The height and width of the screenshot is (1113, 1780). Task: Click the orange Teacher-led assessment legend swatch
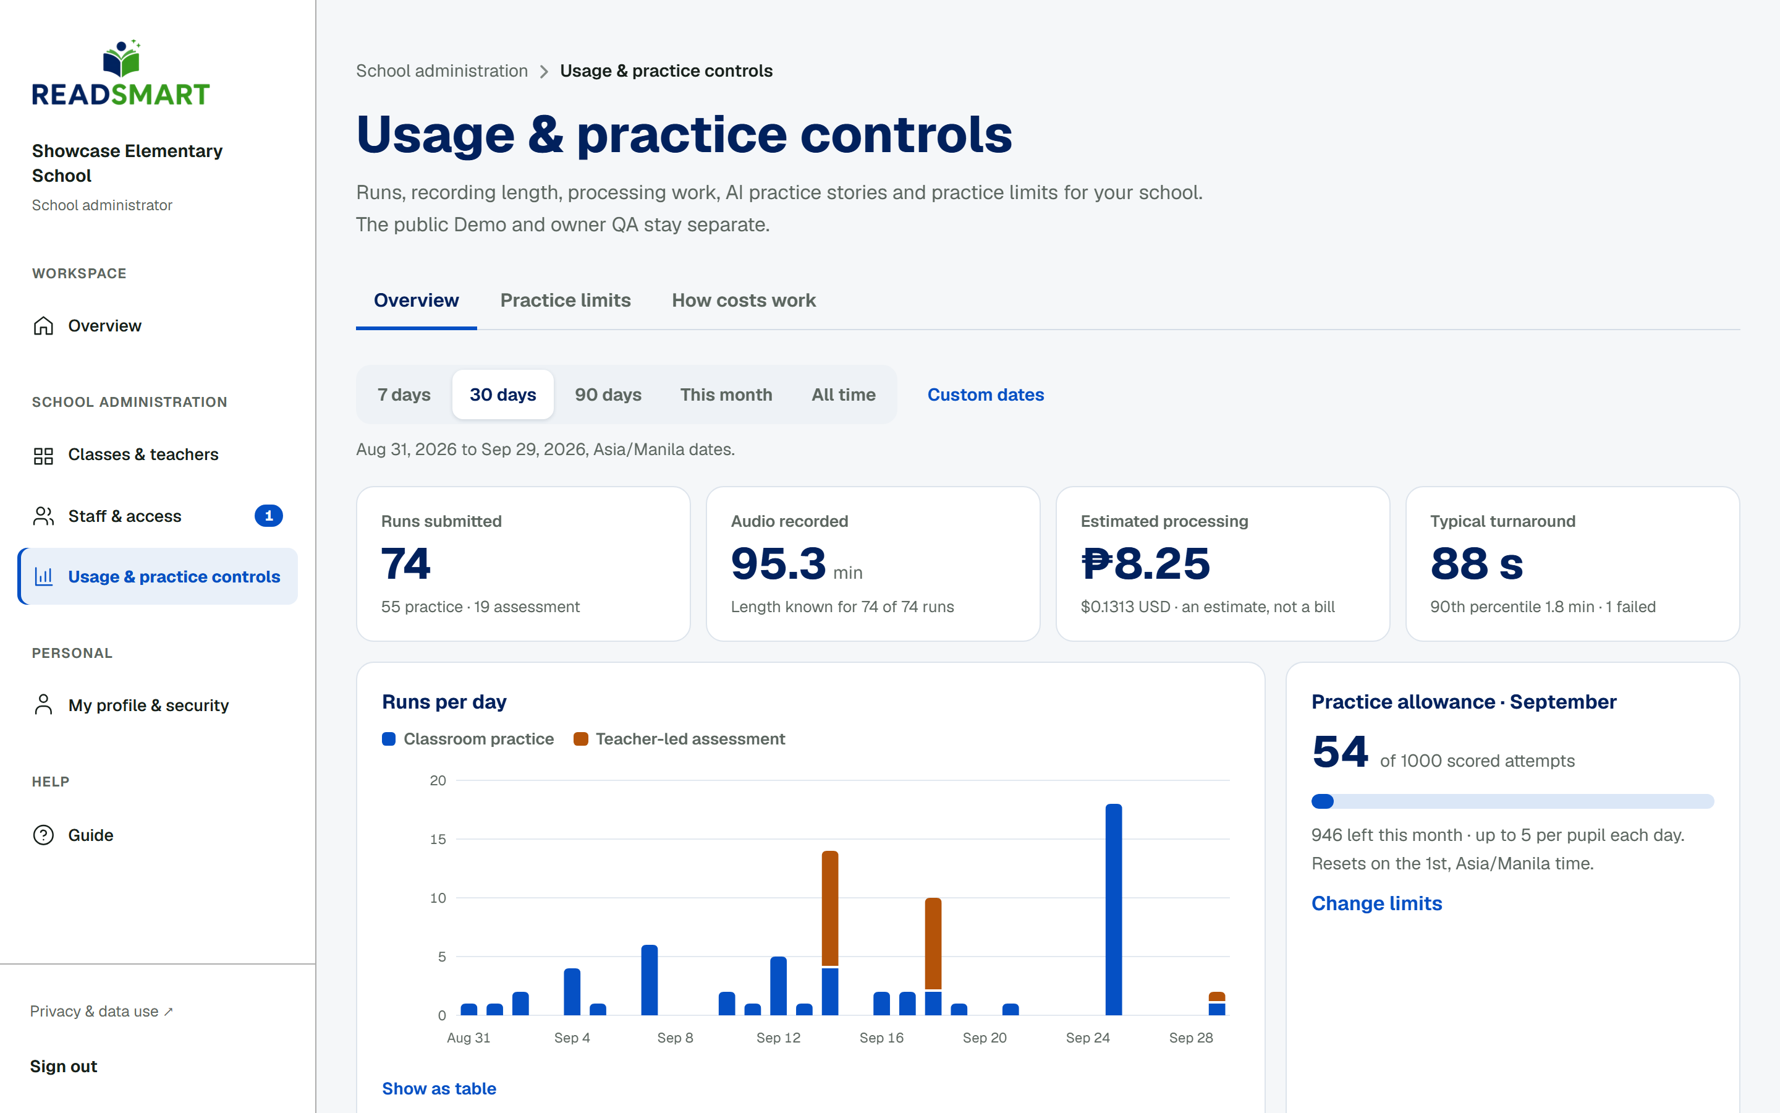tap(580, 739)
